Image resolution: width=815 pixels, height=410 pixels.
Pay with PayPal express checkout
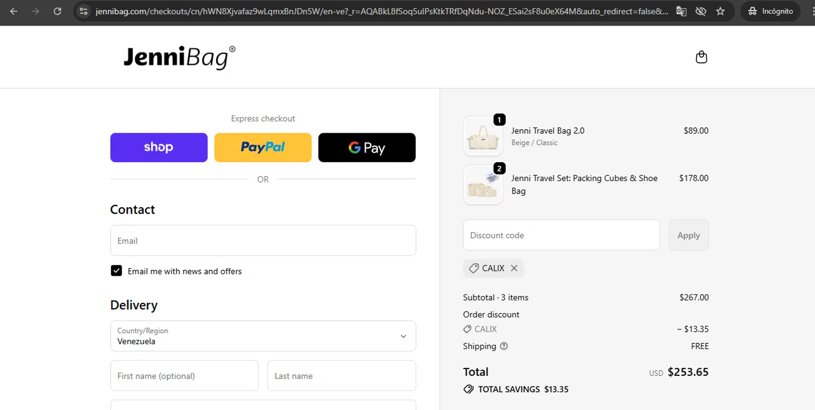(263, 147)
